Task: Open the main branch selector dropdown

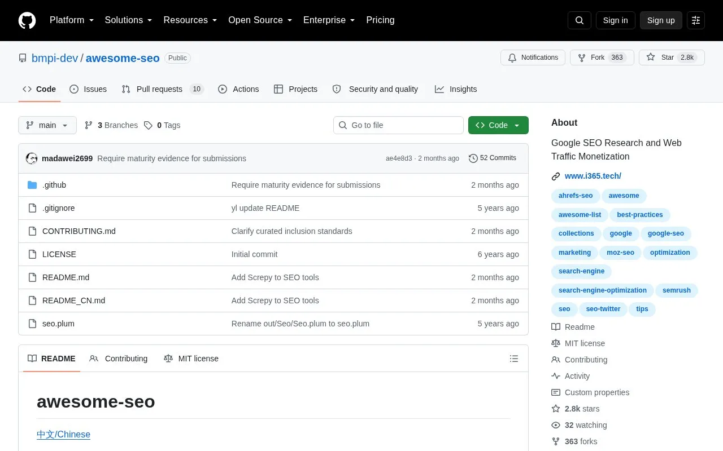Action: click(x=47, y=125)
